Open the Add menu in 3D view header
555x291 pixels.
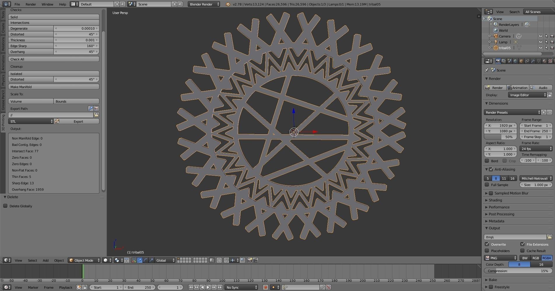[45, 260]
